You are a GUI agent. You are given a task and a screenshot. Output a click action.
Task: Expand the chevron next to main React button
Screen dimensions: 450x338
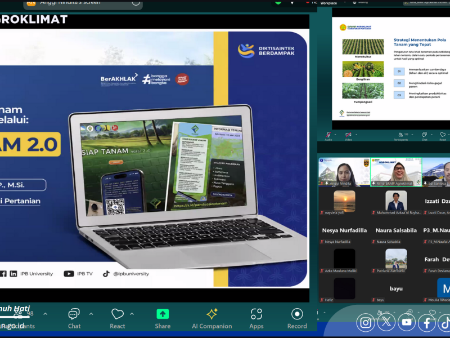point(132,314)
